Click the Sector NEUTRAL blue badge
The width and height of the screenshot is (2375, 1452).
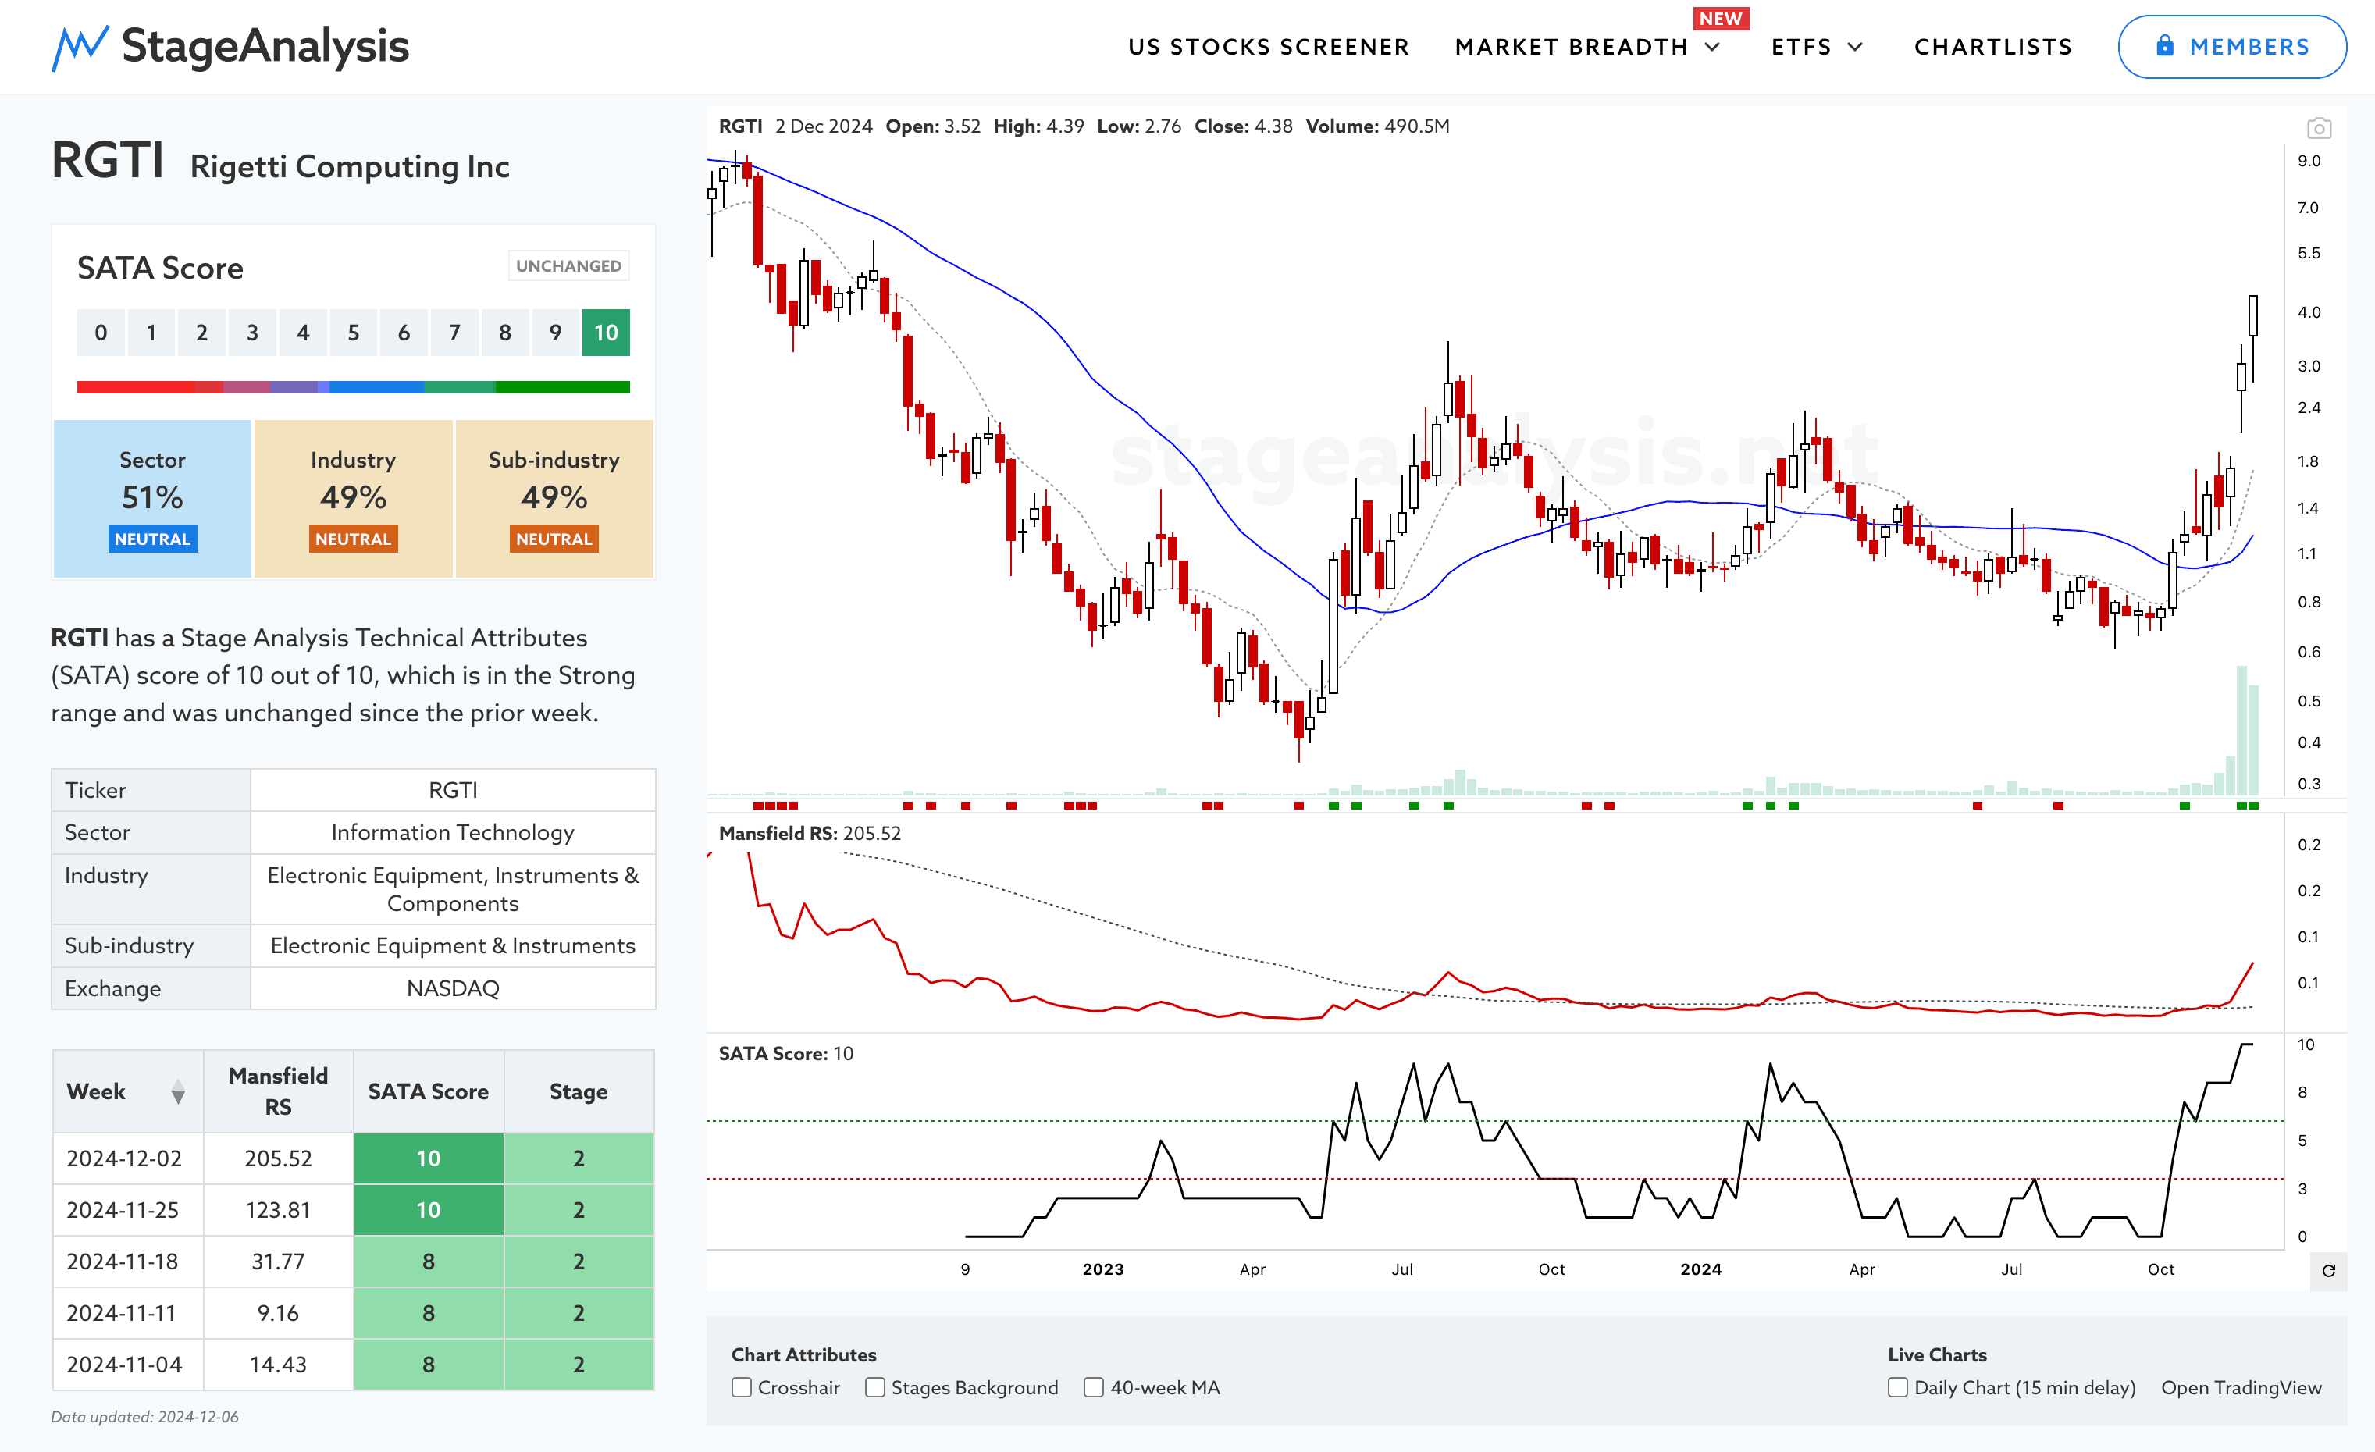[152, 539]
